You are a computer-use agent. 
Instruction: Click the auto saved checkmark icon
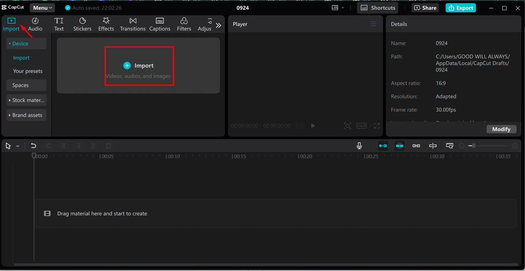pos(68,8)
